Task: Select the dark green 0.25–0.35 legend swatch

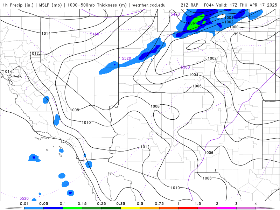Action: click(x=111, y=208)
